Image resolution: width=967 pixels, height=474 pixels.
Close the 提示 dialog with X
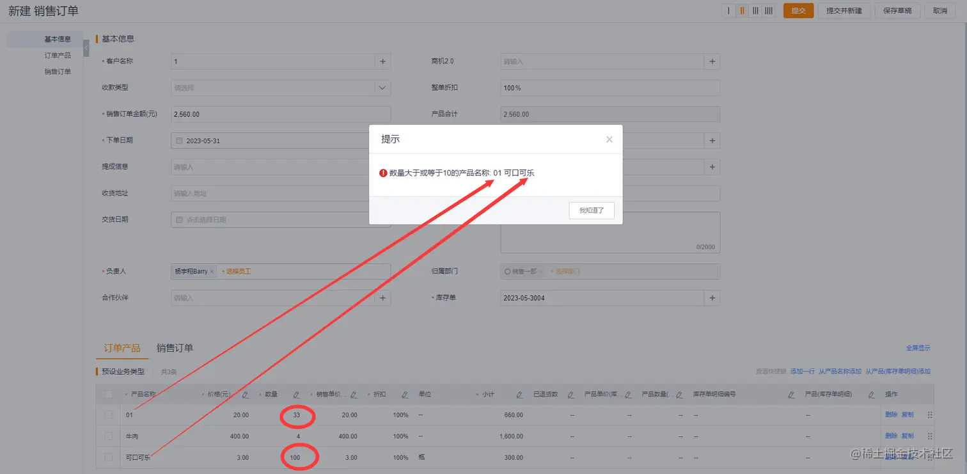coord(609,139)
